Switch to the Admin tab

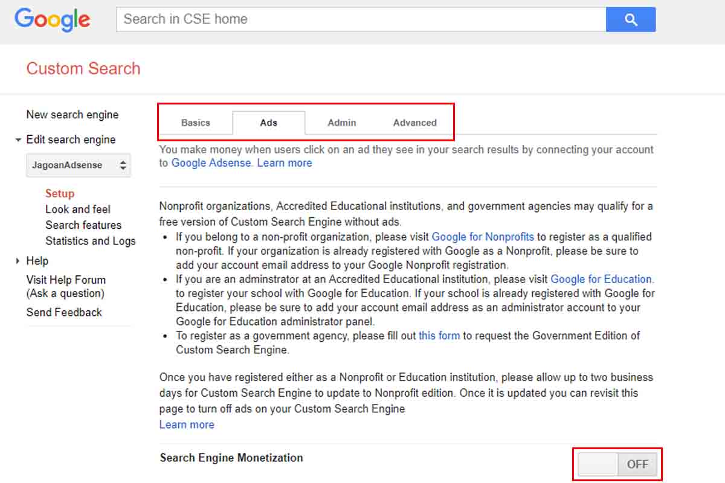341,123
